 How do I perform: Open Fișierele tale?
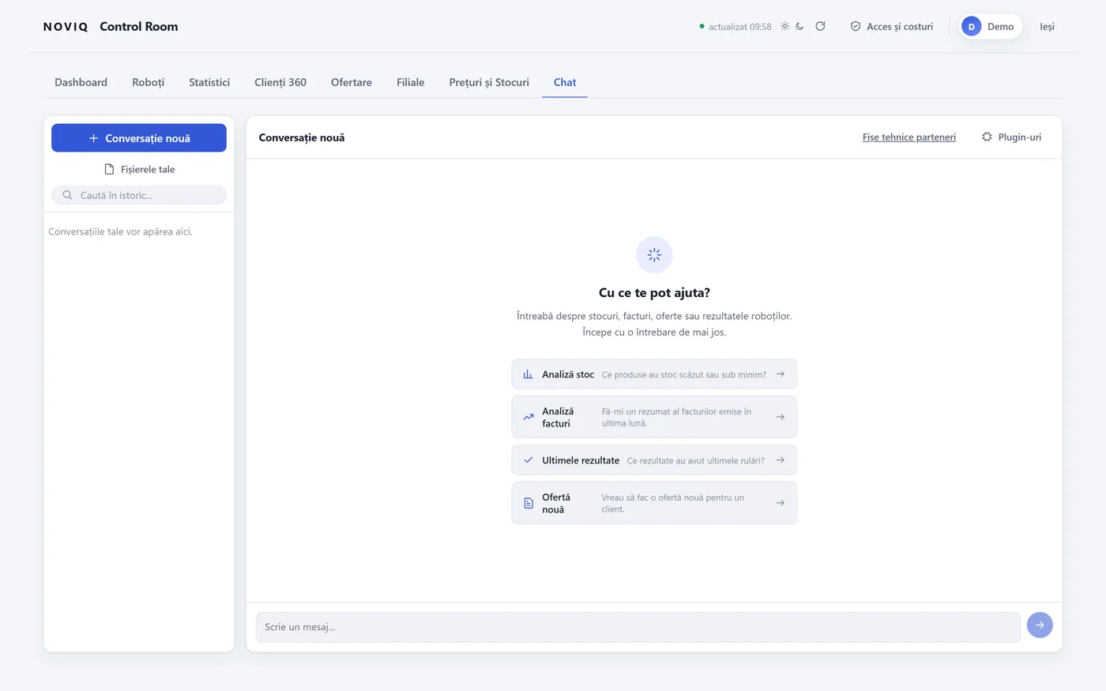(139, 169)
